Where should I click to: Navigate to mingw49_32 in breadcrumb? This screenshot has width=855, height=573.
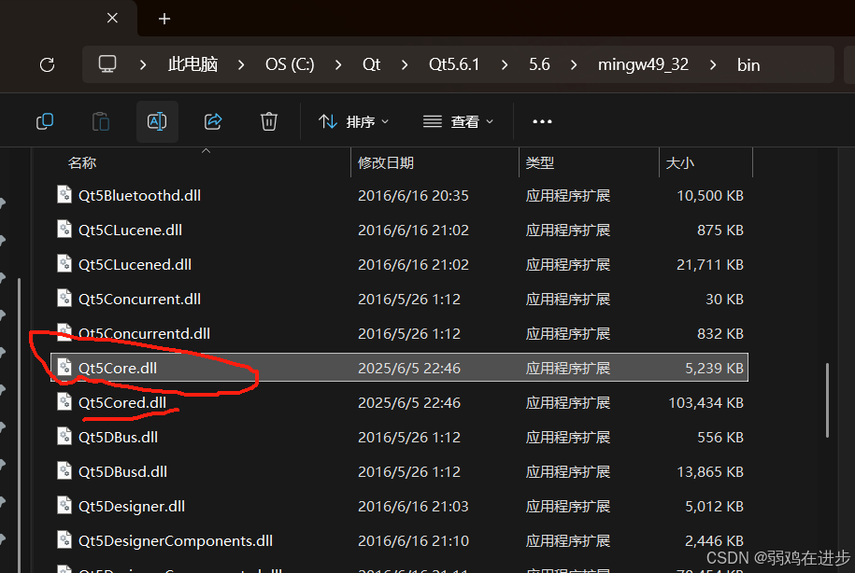(x=643, y=64)
